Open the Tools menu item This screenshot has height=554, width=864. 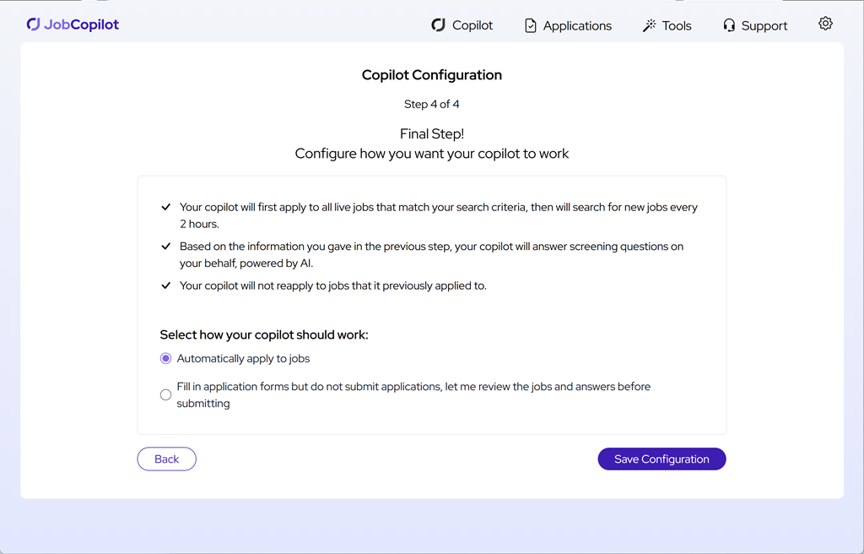click(667, 26)
